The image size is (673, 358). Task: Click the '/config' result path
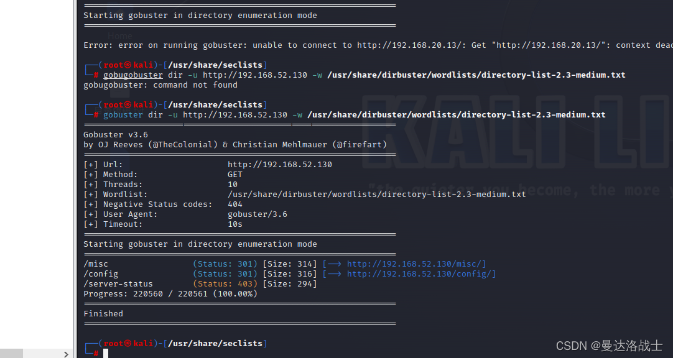(100, 274)
